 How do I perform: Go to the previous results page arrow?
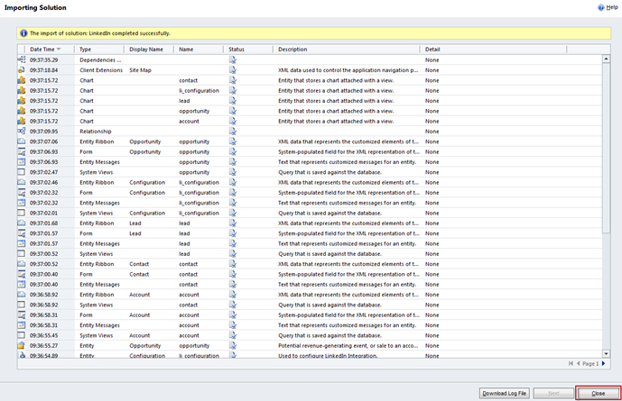click(x=578, y=363)
